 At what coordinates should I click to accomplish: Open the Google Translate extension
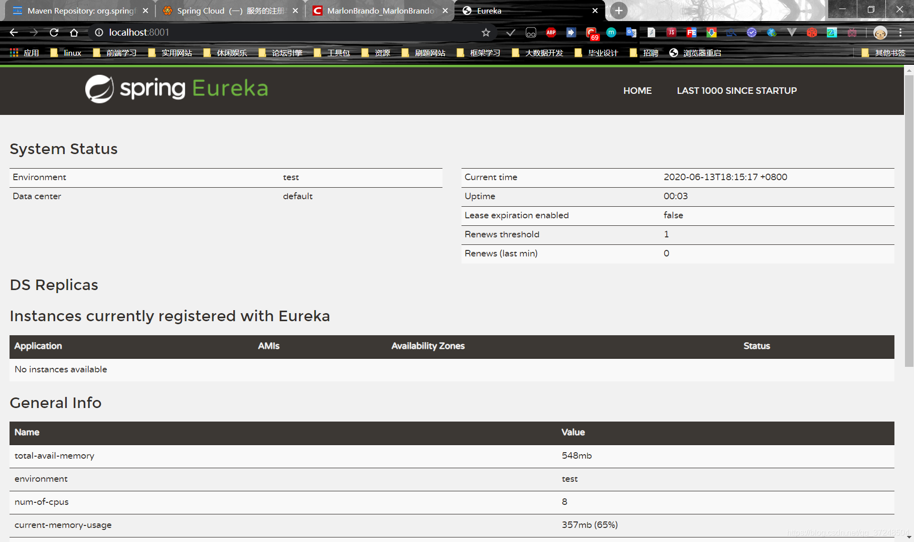(631, 33)
